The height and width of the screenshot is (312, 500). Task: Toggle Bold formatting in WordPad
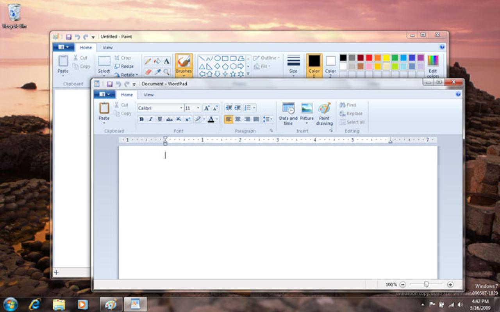[141, 119]
